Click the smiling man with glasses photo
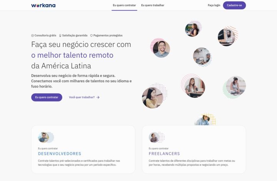Image resolution: width=277 pixels, height=181 pixels. (162, 49)
